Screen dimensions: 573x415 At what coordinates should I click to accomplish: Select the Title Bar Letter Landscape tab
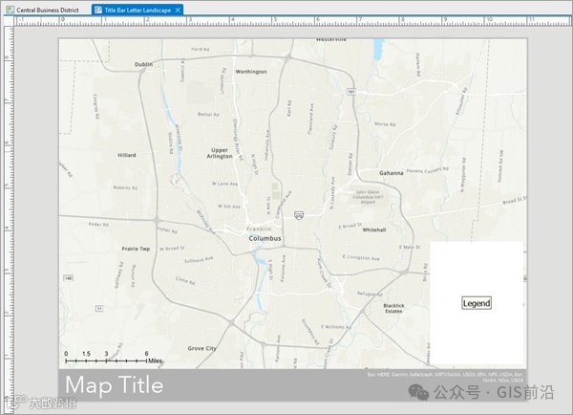[138, 10]
